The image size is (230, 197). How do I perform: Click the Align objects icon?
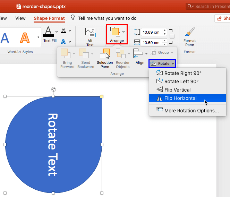tap(138, 53)
